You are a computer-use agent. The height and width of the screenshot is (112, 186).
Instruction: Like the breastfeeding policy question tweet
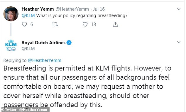pyautogui.click(x=85, y=24)
